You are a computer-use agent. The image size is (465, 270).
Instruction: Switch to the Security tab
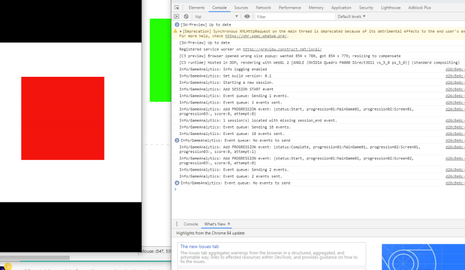[x=366, y=8]
